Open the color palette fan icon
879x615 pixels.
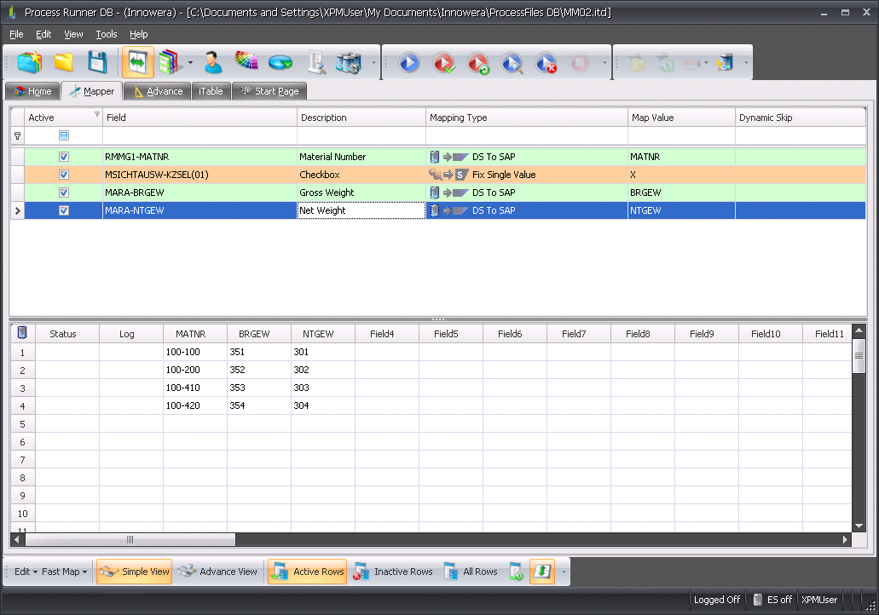pyautogui.click(x=246, y=61)
